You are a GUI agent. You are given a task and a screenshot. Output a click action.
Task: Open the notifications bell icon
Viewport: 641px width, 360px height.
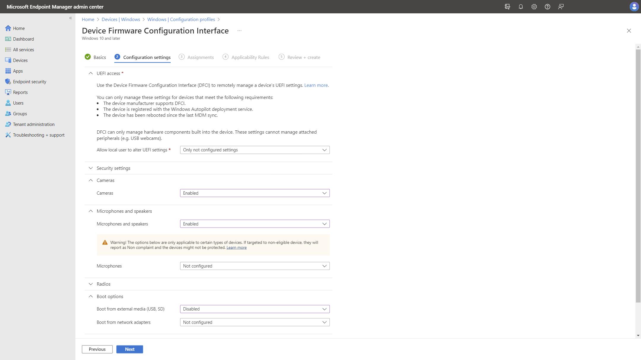tap(521, 7)
